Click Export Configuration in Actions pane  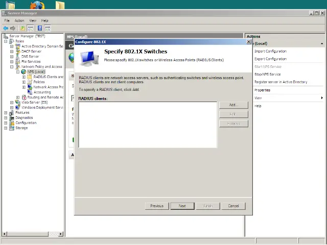pyautogui.click(x=270, y=59)
